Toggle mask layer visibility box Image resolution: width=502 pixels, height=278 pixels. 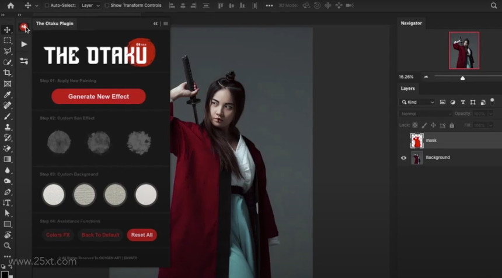click(403, 140)
